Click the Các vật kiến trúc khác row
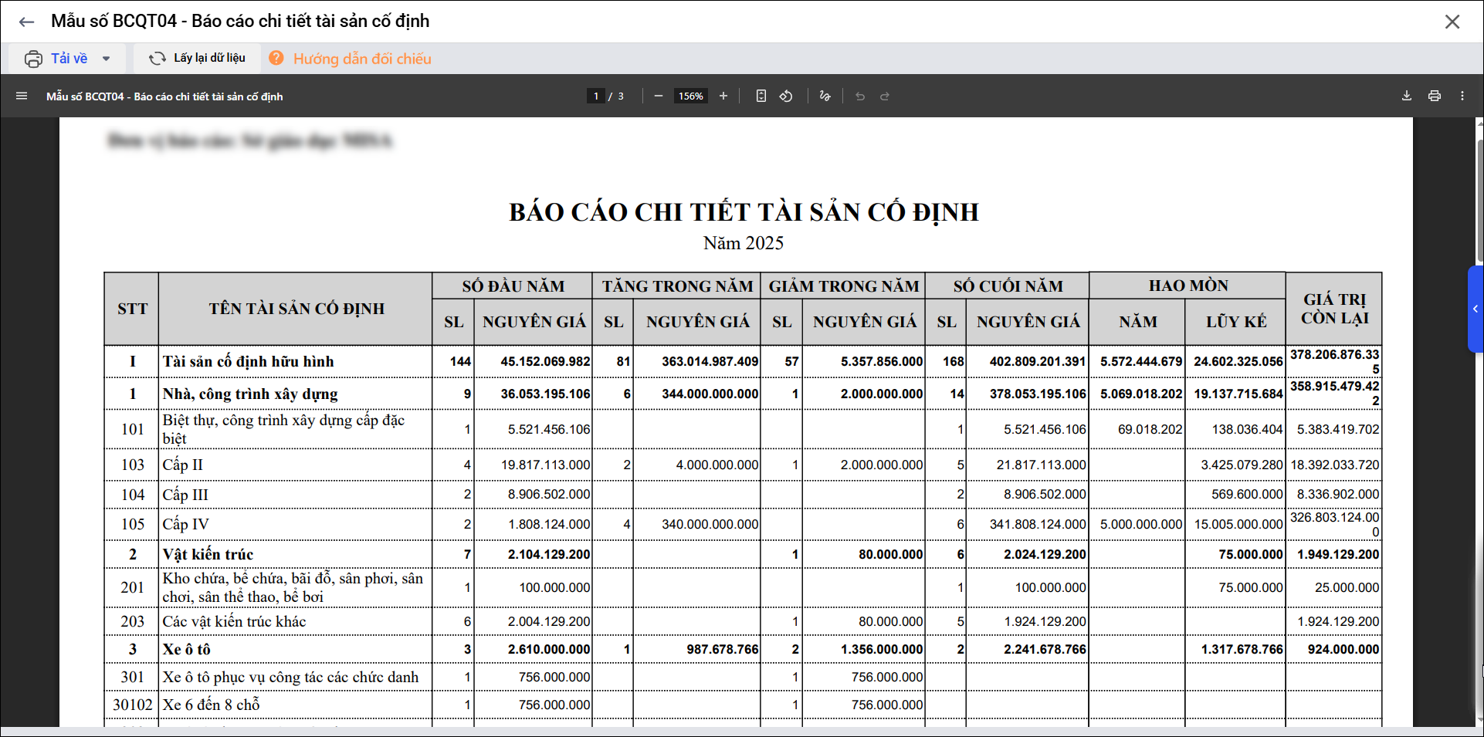 743,621
